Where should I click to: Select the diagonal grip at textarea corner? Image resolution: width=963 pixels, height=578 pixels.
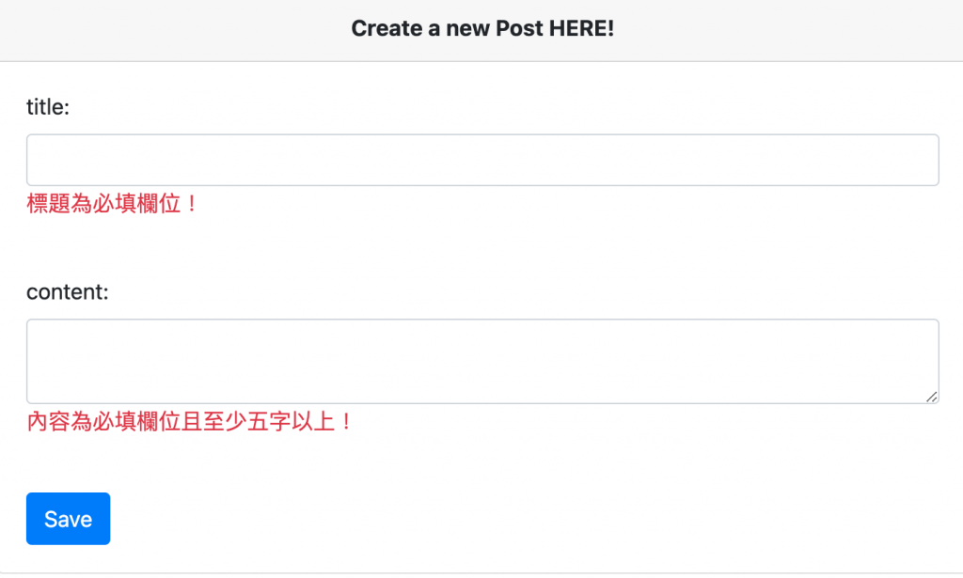(x=932, y=397)
